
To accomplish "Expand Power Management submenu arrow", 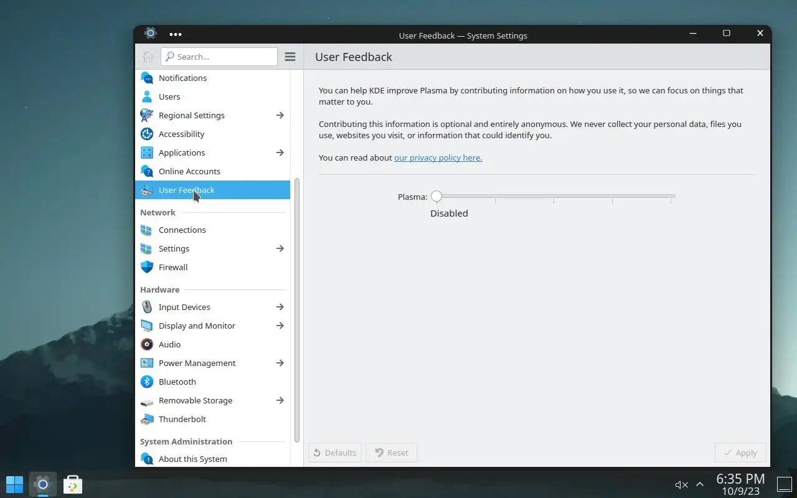I will [280, 363].
